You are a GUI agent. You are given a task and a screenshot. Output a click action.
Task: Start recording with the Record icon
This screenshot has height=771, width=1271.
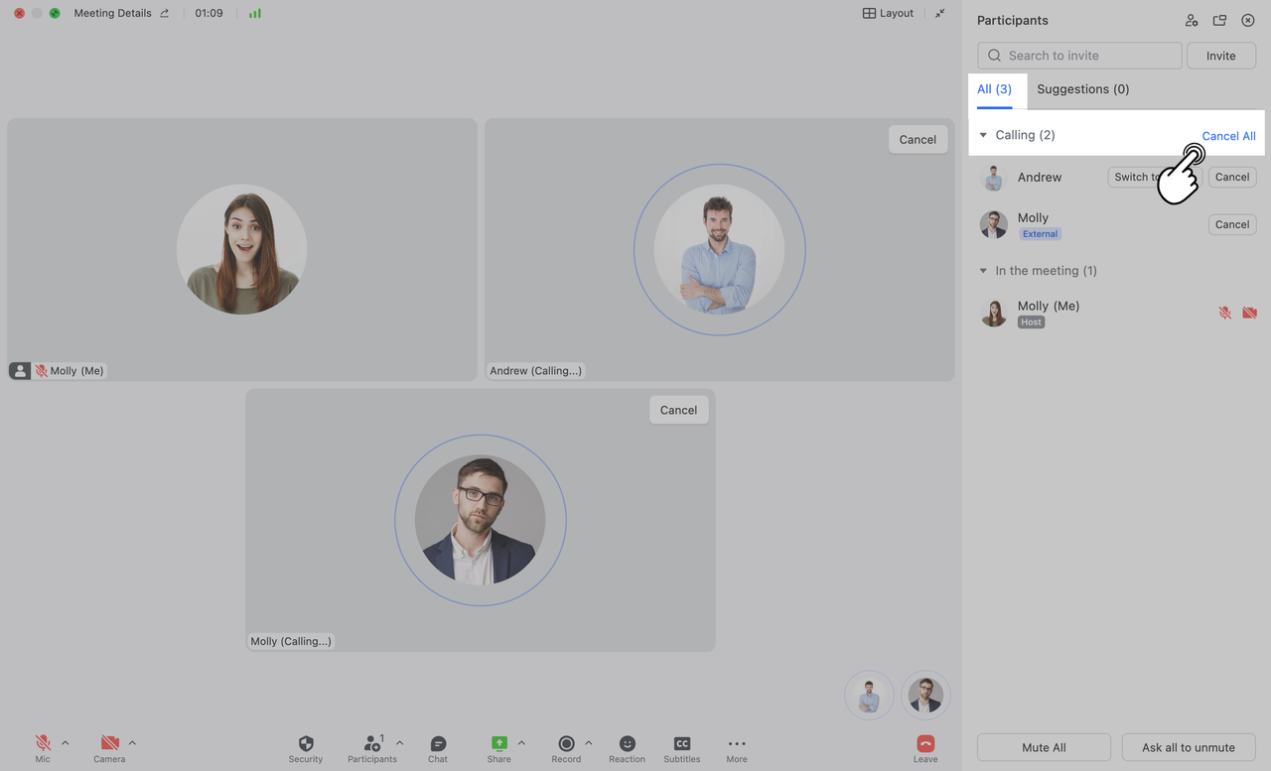565,742
